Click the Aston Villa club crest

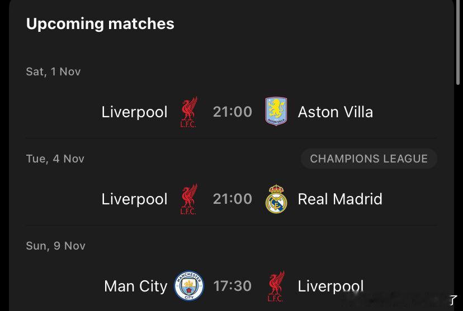pos(276,112)
